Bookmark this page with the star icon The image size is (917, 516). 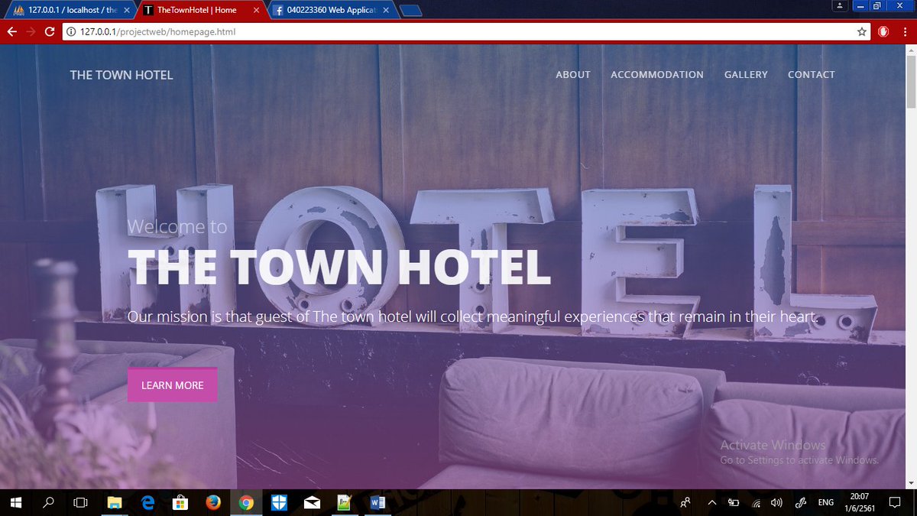click(862, 31)
